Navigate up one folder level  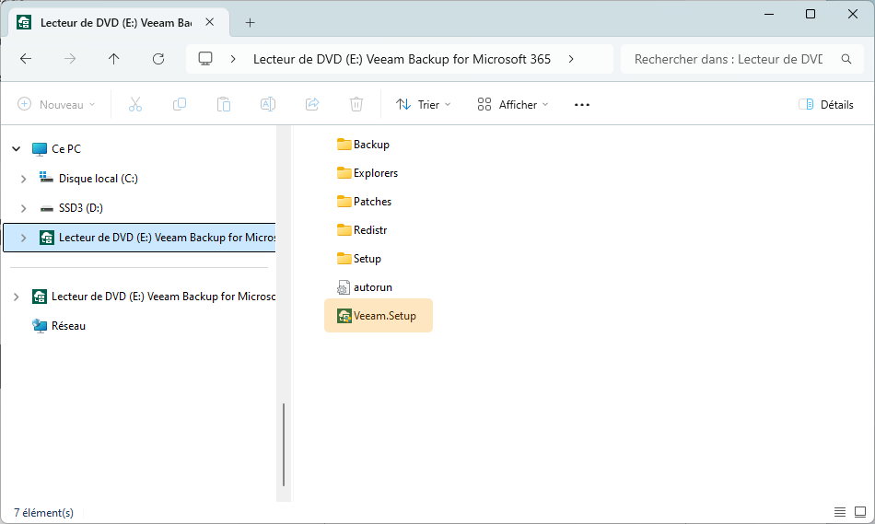(114, 59)
